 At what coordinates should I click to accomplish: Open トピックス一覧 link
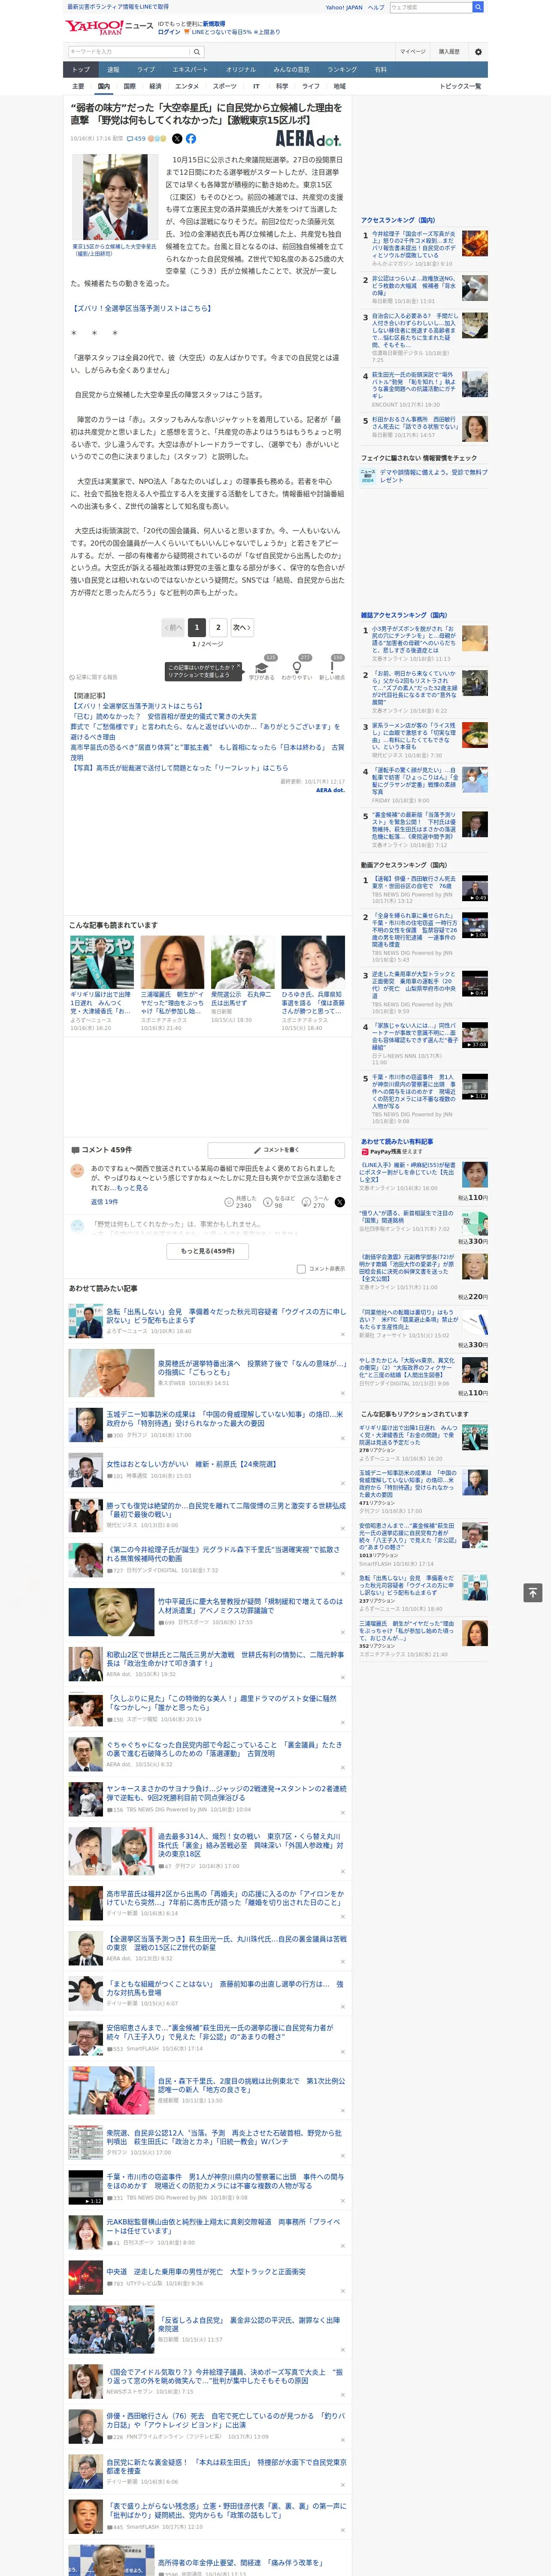(x=460, y=86)
